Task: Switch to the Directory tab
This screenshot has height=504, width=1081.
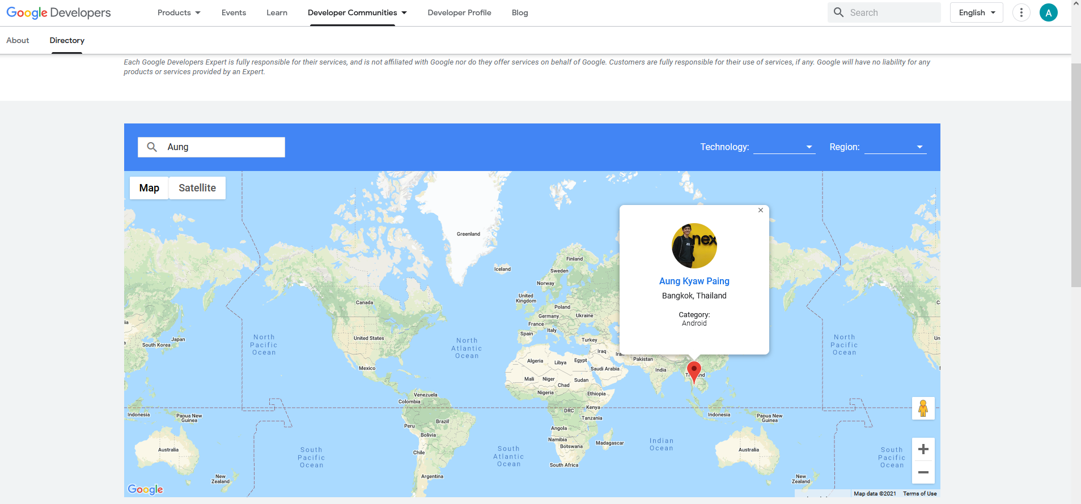Action: [x=67, y=40]
